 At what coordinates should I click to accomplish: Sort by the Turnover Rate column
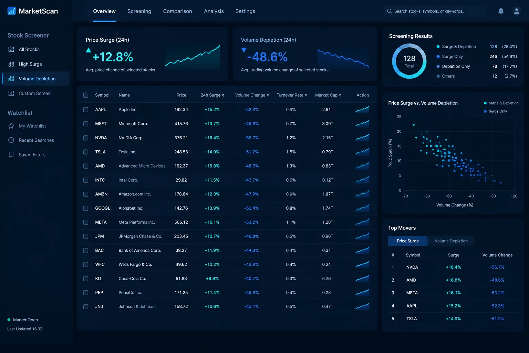click(292, 95)
